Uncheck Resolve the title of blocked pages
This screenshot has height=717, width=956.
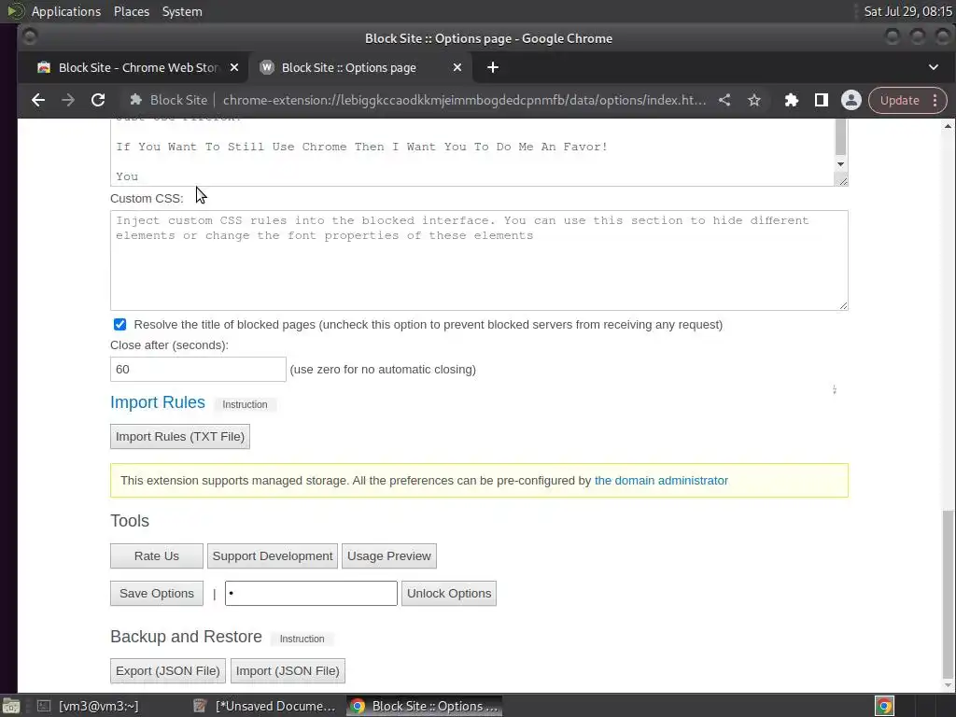click(x=120, y=324)
